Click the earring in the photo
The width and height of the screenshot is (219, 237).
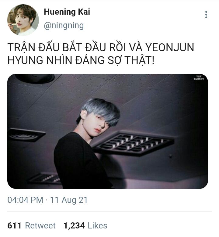(83, 122)
